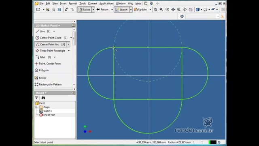Viewport: 259px width, 146px height.
Task: Click the orange icon right of style box
Action: [222, 16]
